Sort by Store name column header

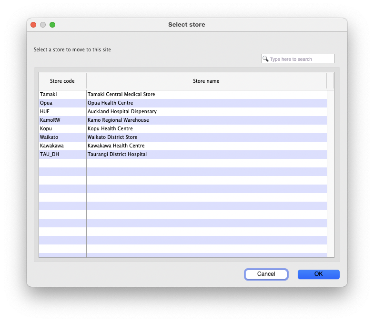pos(206,81)
